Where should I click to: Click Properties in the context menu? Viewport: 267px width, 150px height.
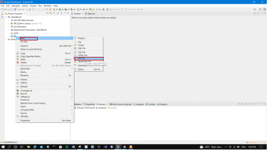(x=45, y=121)
